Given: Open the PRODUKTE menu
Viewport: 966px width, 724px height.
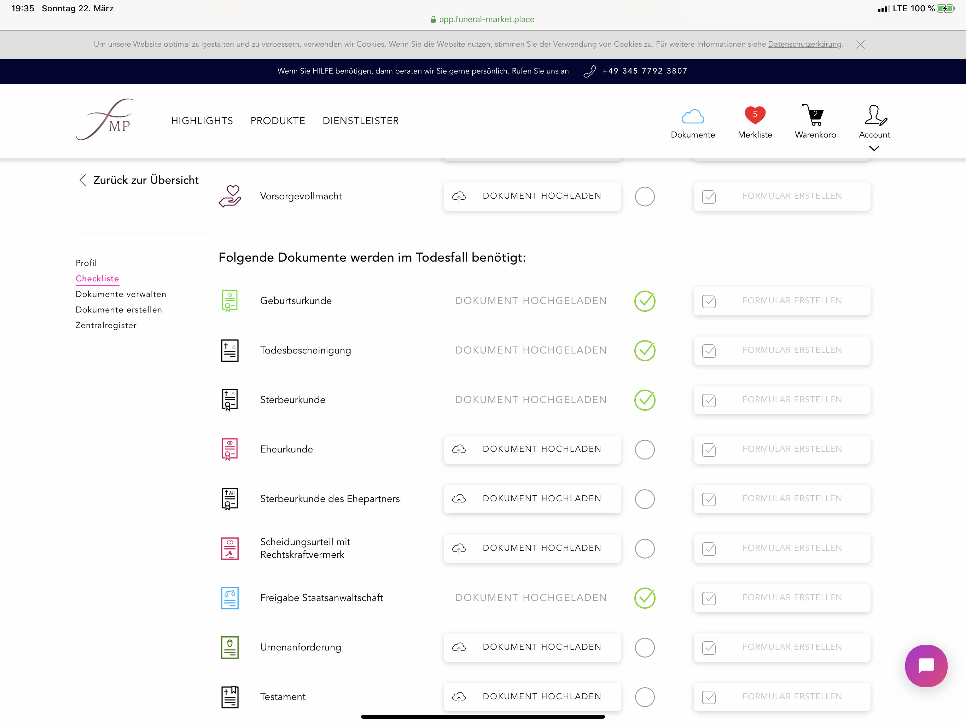Looking at the screenshot, I should [x=278, y=121].
